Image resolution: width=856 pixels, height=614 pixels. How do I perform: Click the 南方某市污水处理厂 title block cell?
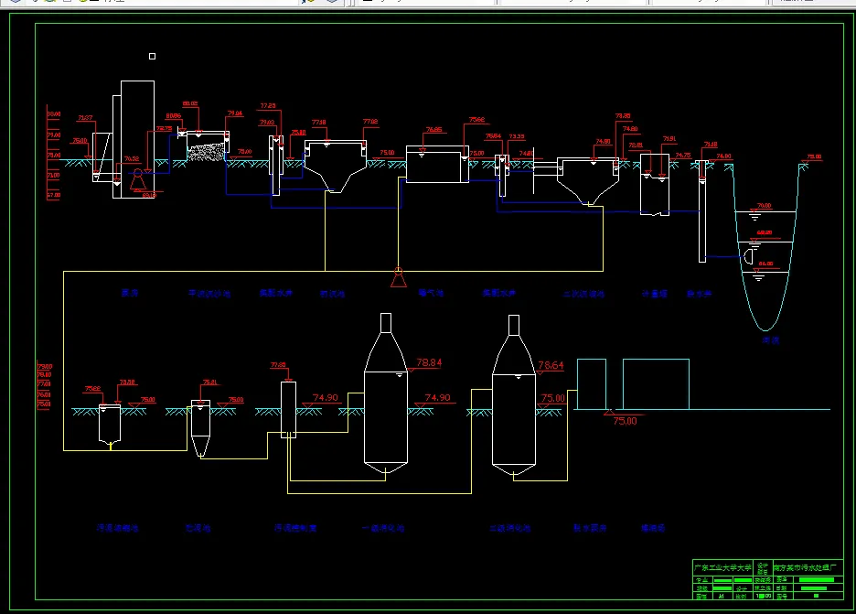pos(806,567)
